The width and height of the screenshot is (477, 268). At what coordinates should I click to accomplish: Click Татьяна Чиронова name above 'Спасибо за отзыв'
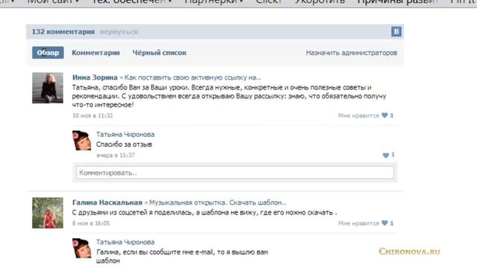point(125,134)
